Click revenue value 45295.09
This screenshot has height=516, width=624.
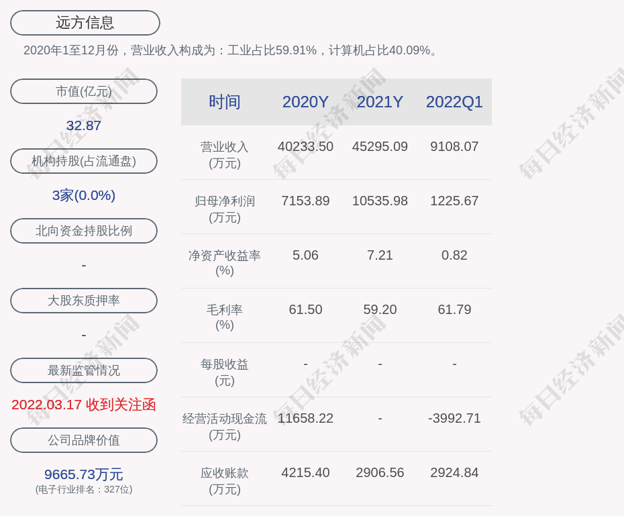point(380,146)
